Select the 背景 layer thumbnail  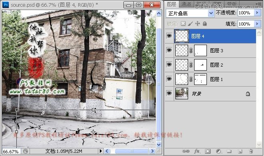click(x=181, y=93)
